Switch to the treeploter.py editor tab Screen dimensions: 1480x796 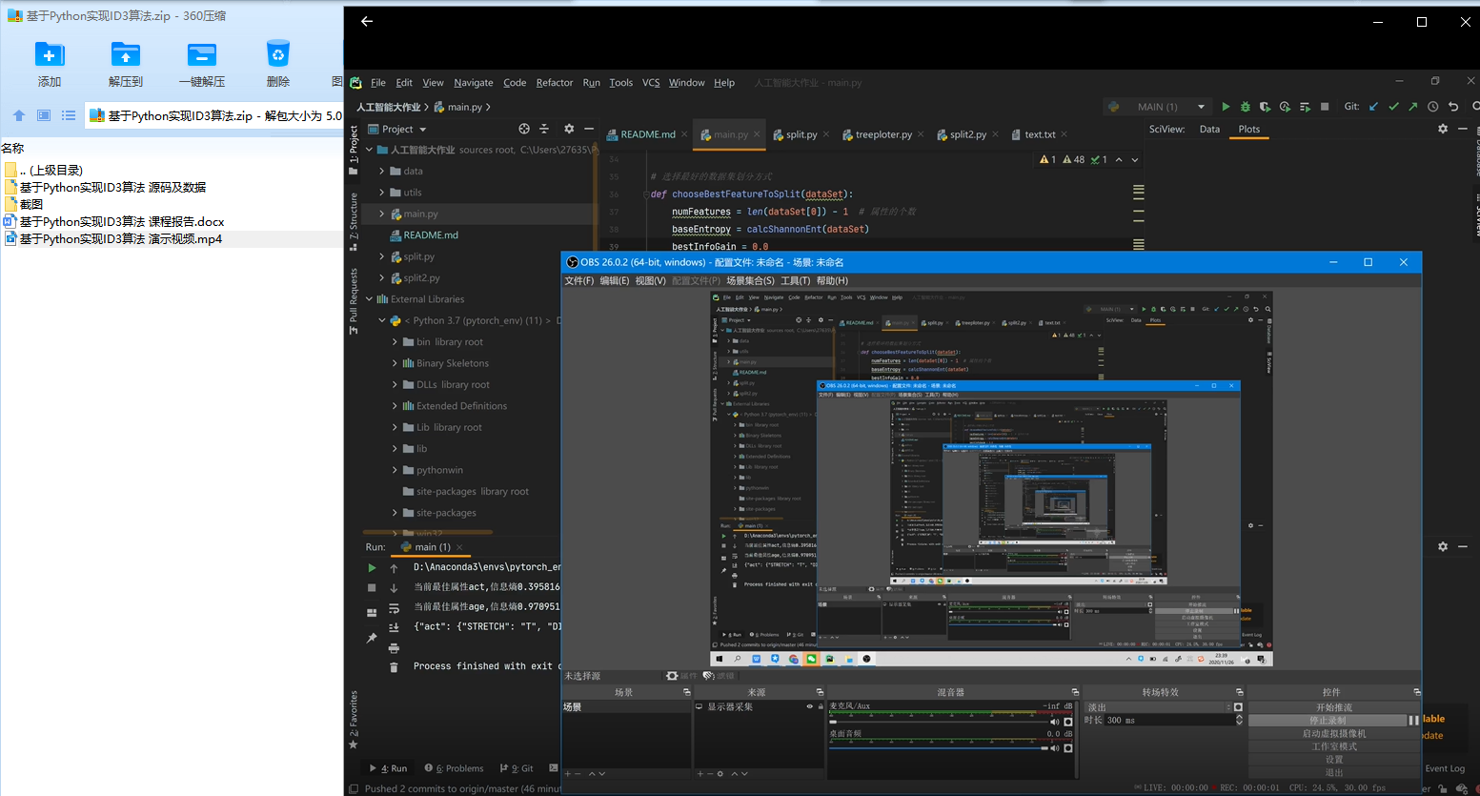point(882,134)
